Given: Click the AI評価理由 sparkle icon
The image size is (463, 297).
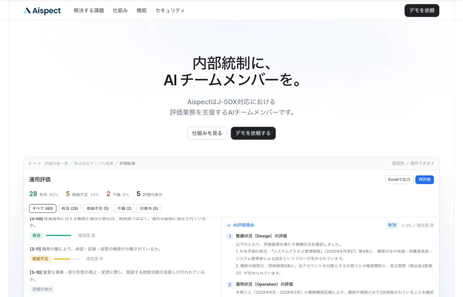Looking at the screenshot, I should tap(229, 225).
